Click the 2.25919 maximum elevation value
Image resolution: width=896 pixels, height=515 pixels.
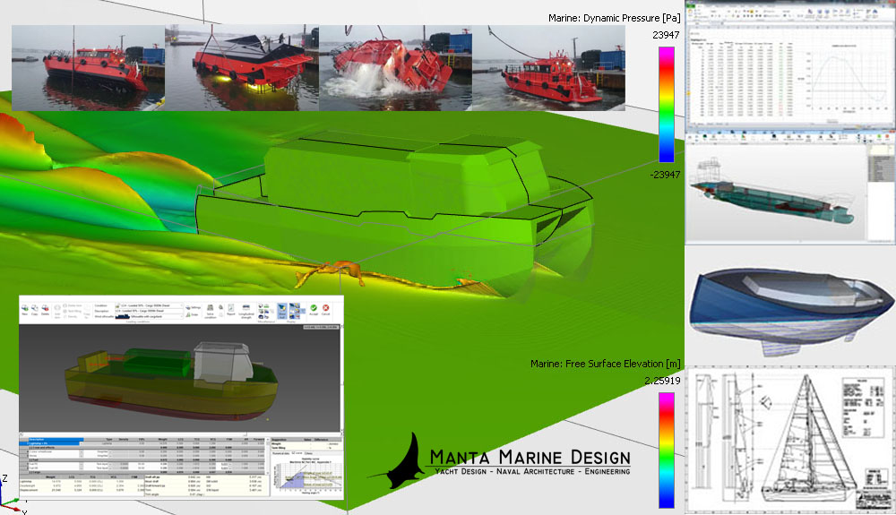coord(662,381)
